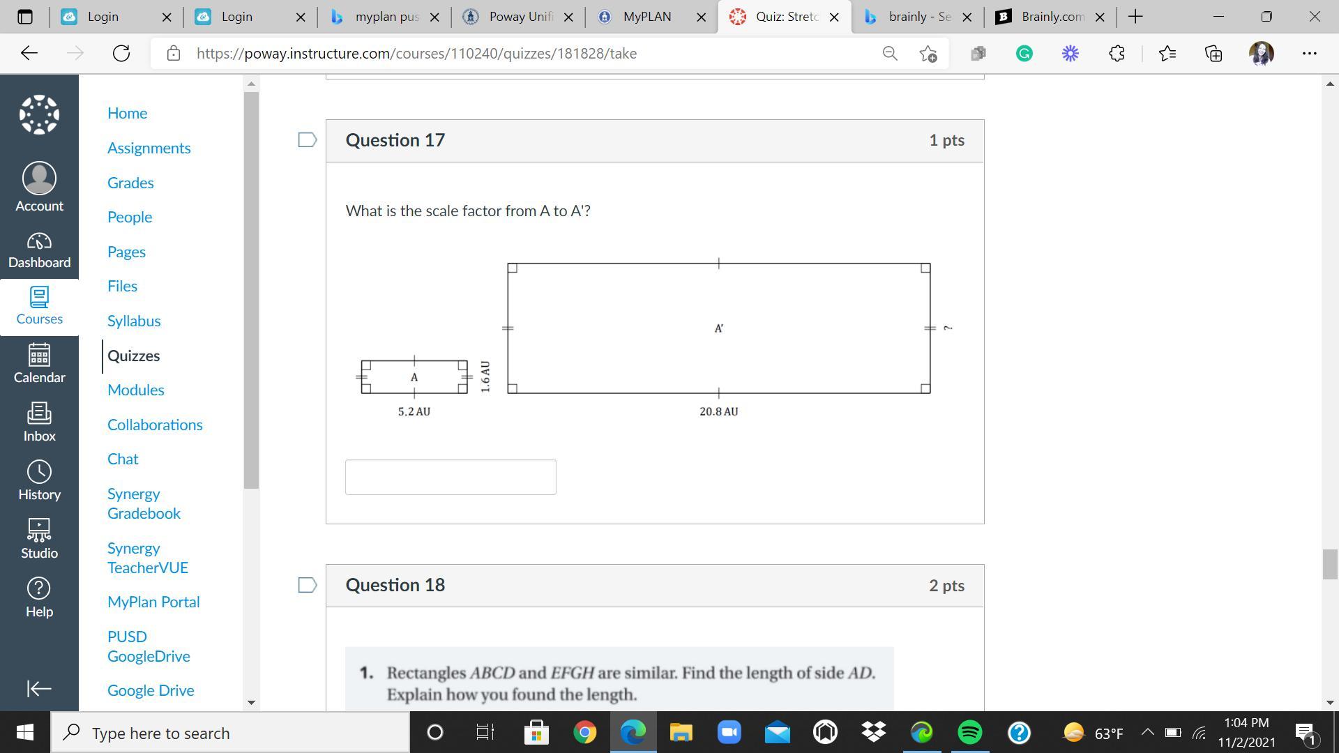This screenshot has width=1339, height=753.
Task: Collapse the global navigation arrow
Action: tap(39, 688)
